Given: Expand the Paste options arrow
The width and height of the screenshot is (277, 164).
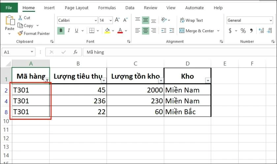Looking at the screenshot, I should point(10,33).
